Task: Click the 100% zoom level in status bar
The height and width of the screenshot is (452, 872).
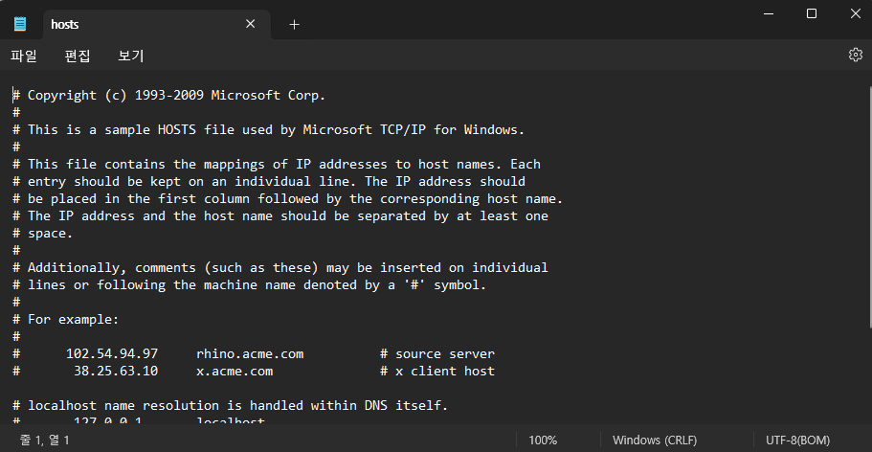Action: (x=543, y=441)
